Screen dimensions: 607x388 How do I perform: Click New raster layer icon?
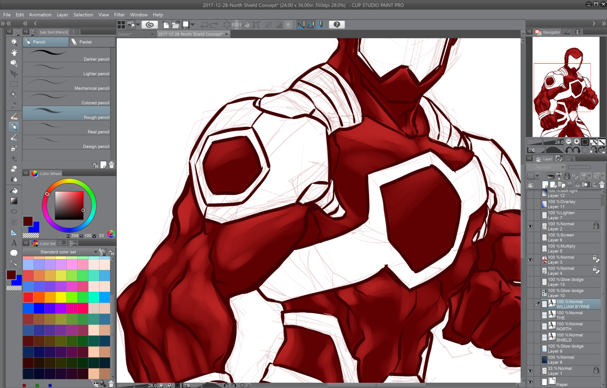click(x=545, y=185)
